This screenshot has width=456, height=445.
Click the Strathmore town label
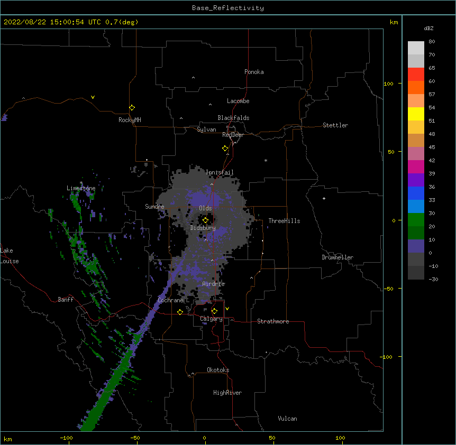point(273,321)
